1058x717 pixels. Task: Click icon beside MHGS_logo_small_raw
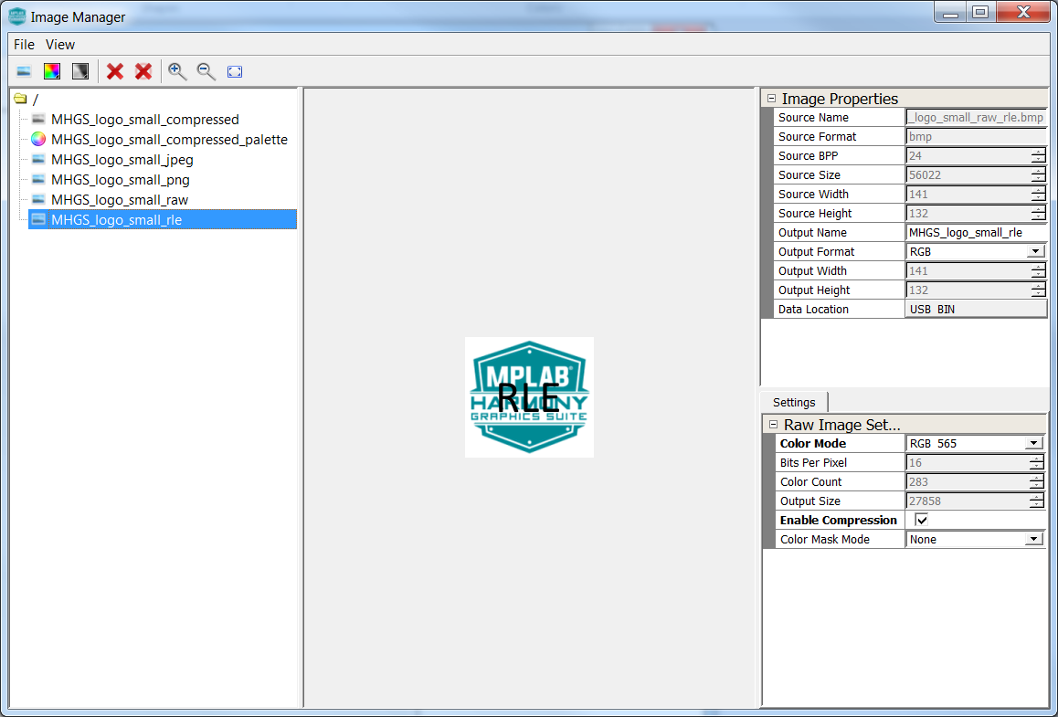point(39,200)
